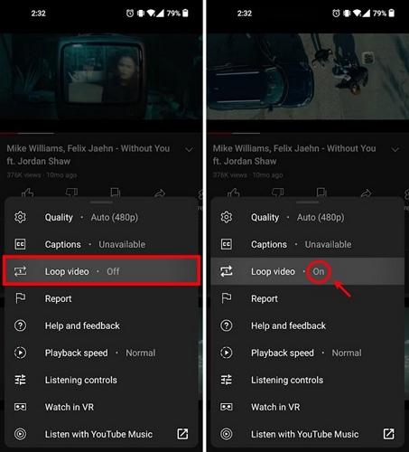Toggle Loop video showing On
This screenshot has height=452, width=409.
(x=307, y=271)
